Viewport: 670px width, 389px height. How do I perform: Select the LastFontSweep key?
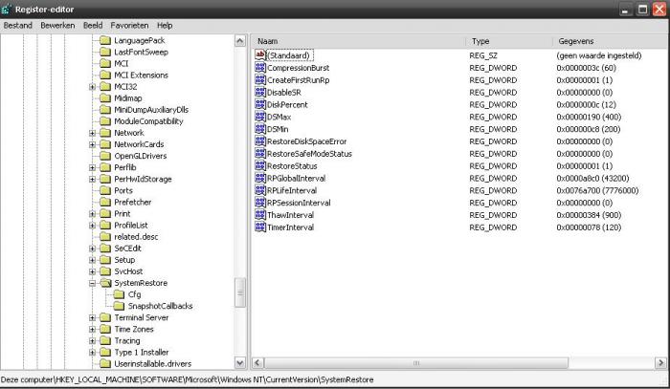click(141, 52)
